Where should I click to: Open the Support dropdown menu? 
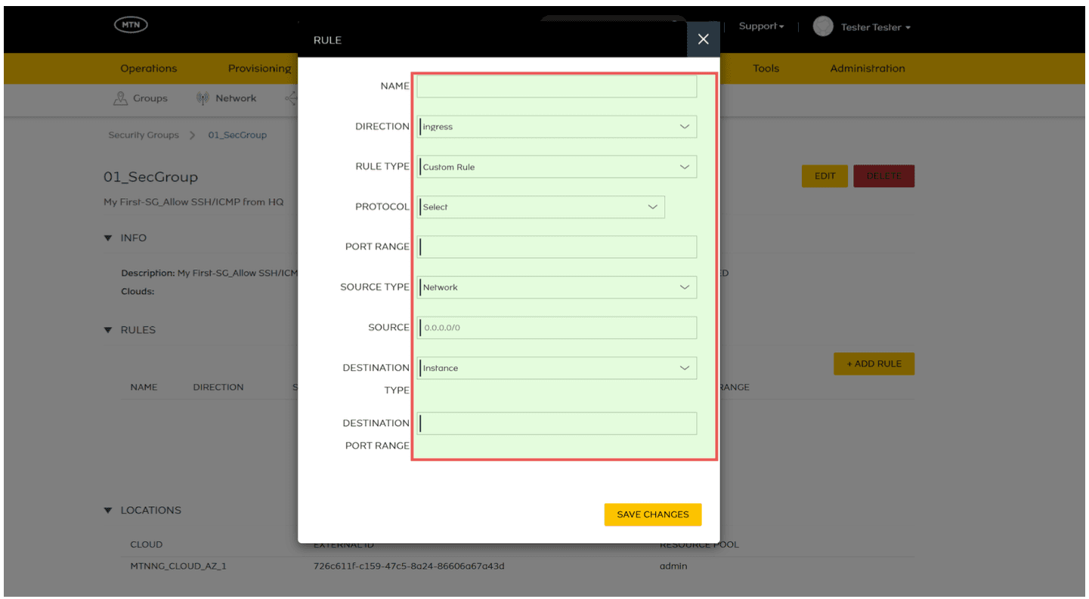[x=761, y=26]
